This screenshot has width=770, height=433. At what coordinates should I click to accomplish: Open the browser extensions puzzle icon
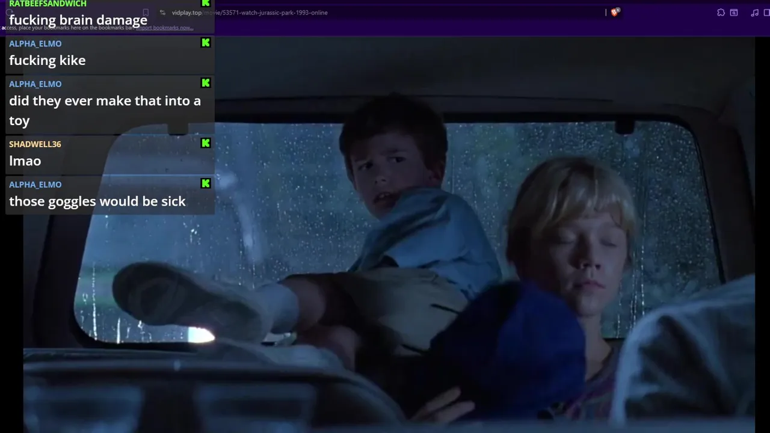(x=721, y=13)
